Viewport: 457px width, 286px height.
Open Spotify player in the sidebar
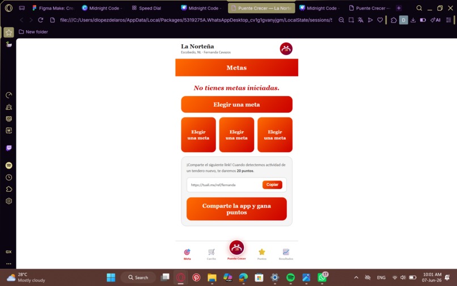[9, 166]
